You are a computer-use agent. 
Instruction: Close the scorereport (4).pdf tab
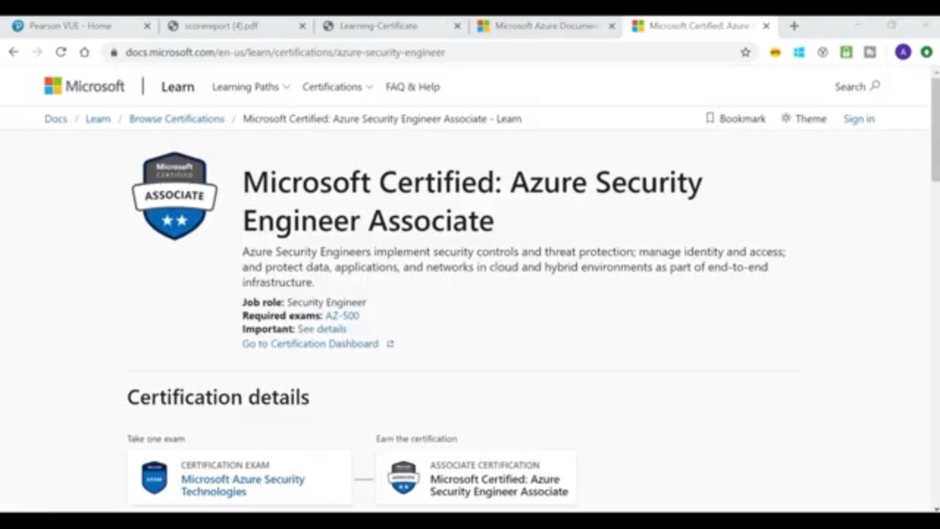coord(302,26)
